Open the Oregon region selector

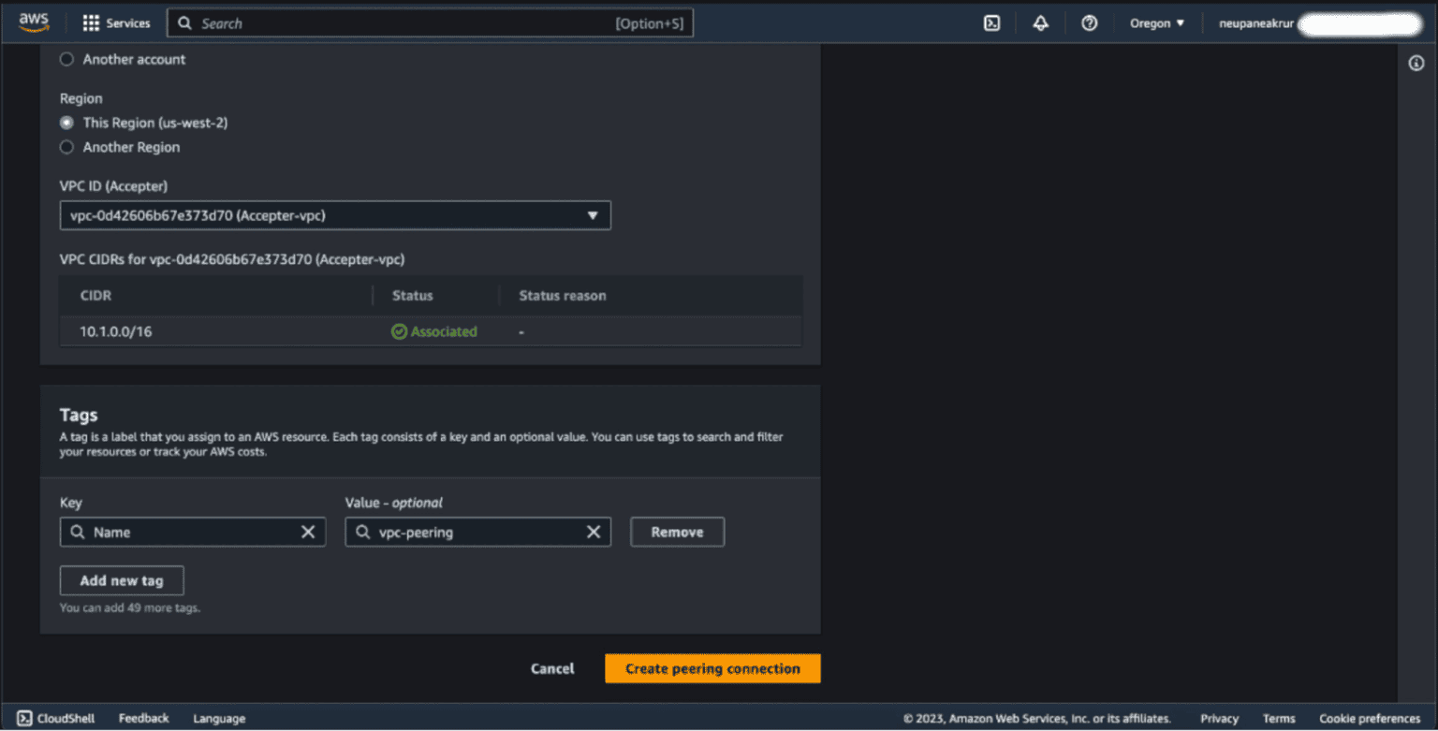1157,22
